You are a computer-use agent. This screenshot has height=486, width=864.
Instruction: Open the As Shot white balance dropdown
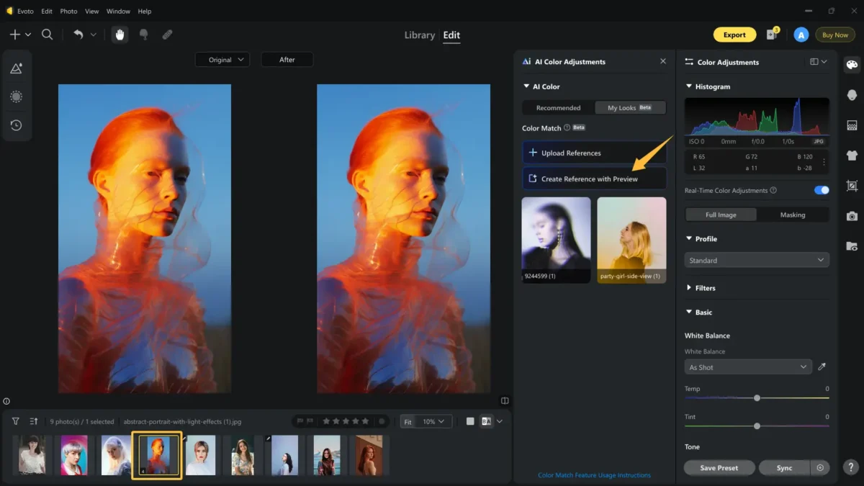click(748, 367)
